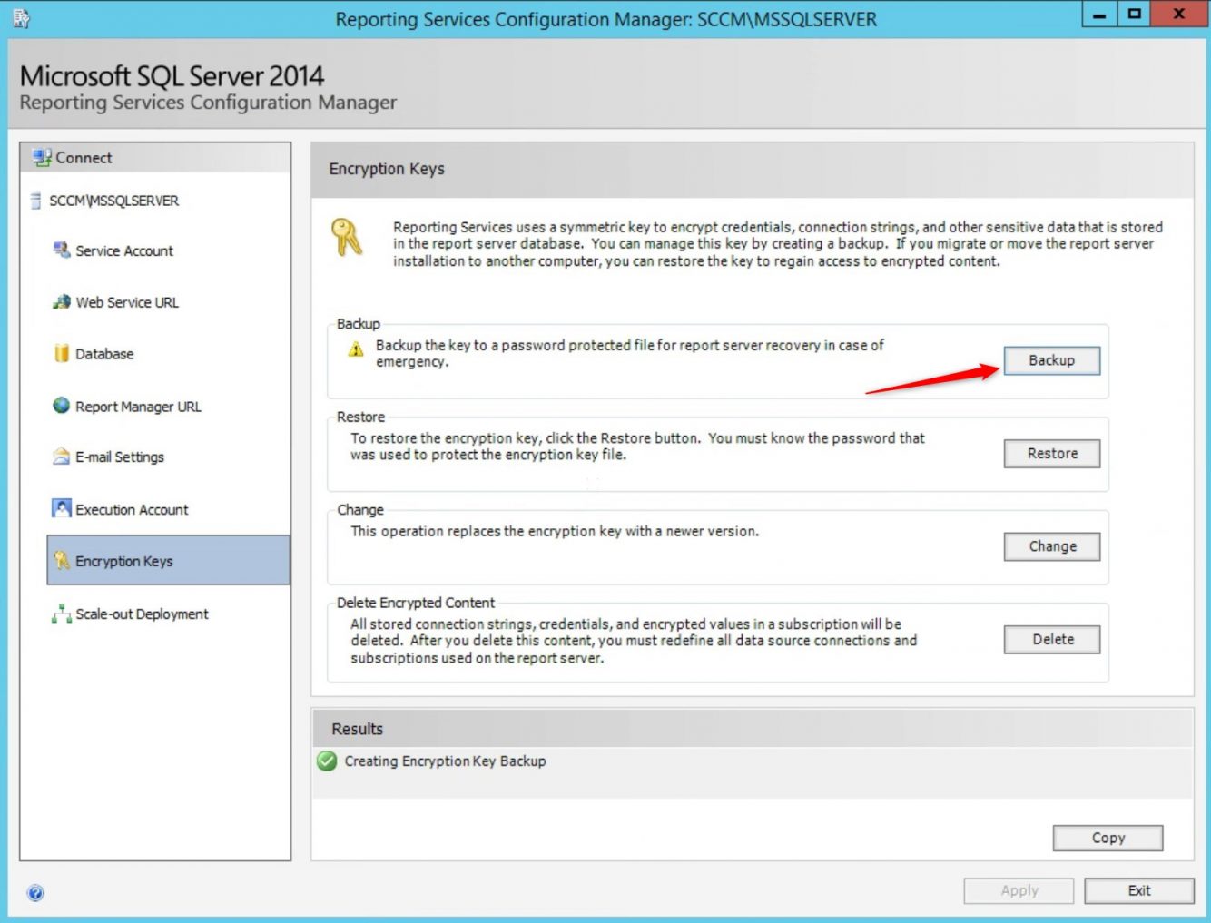The width and height of the screenshot is (1211, 923).
Task: Click the Restore button
Action: coord(1051,453)
